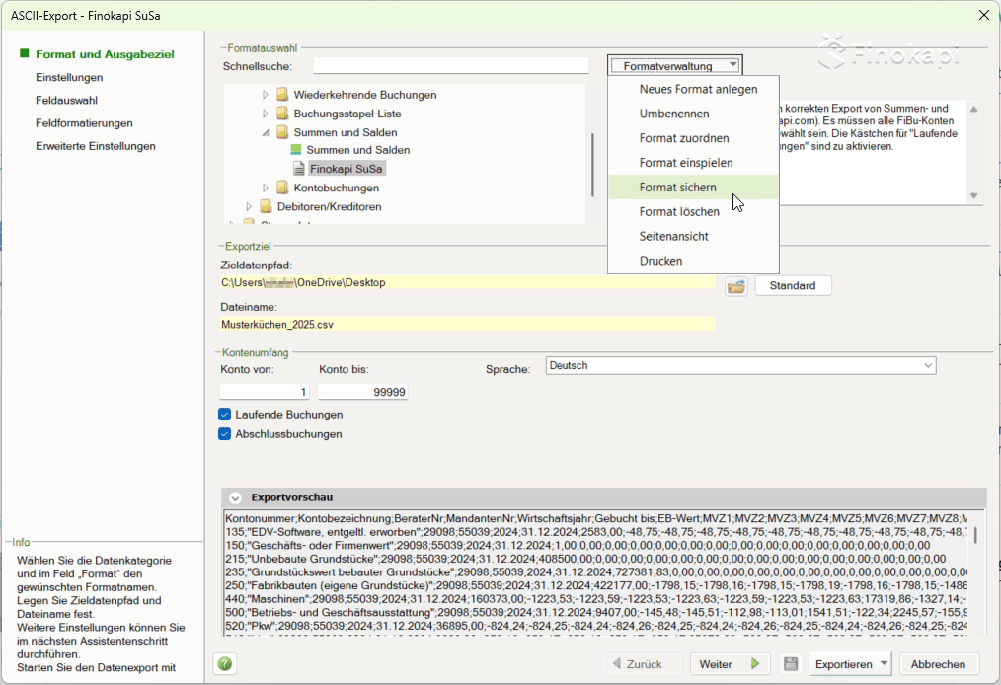Click the format tree vertical scrollbar
Image resolution: width=1001 pixels, height=685 pixels.
[x=592, y=165]
